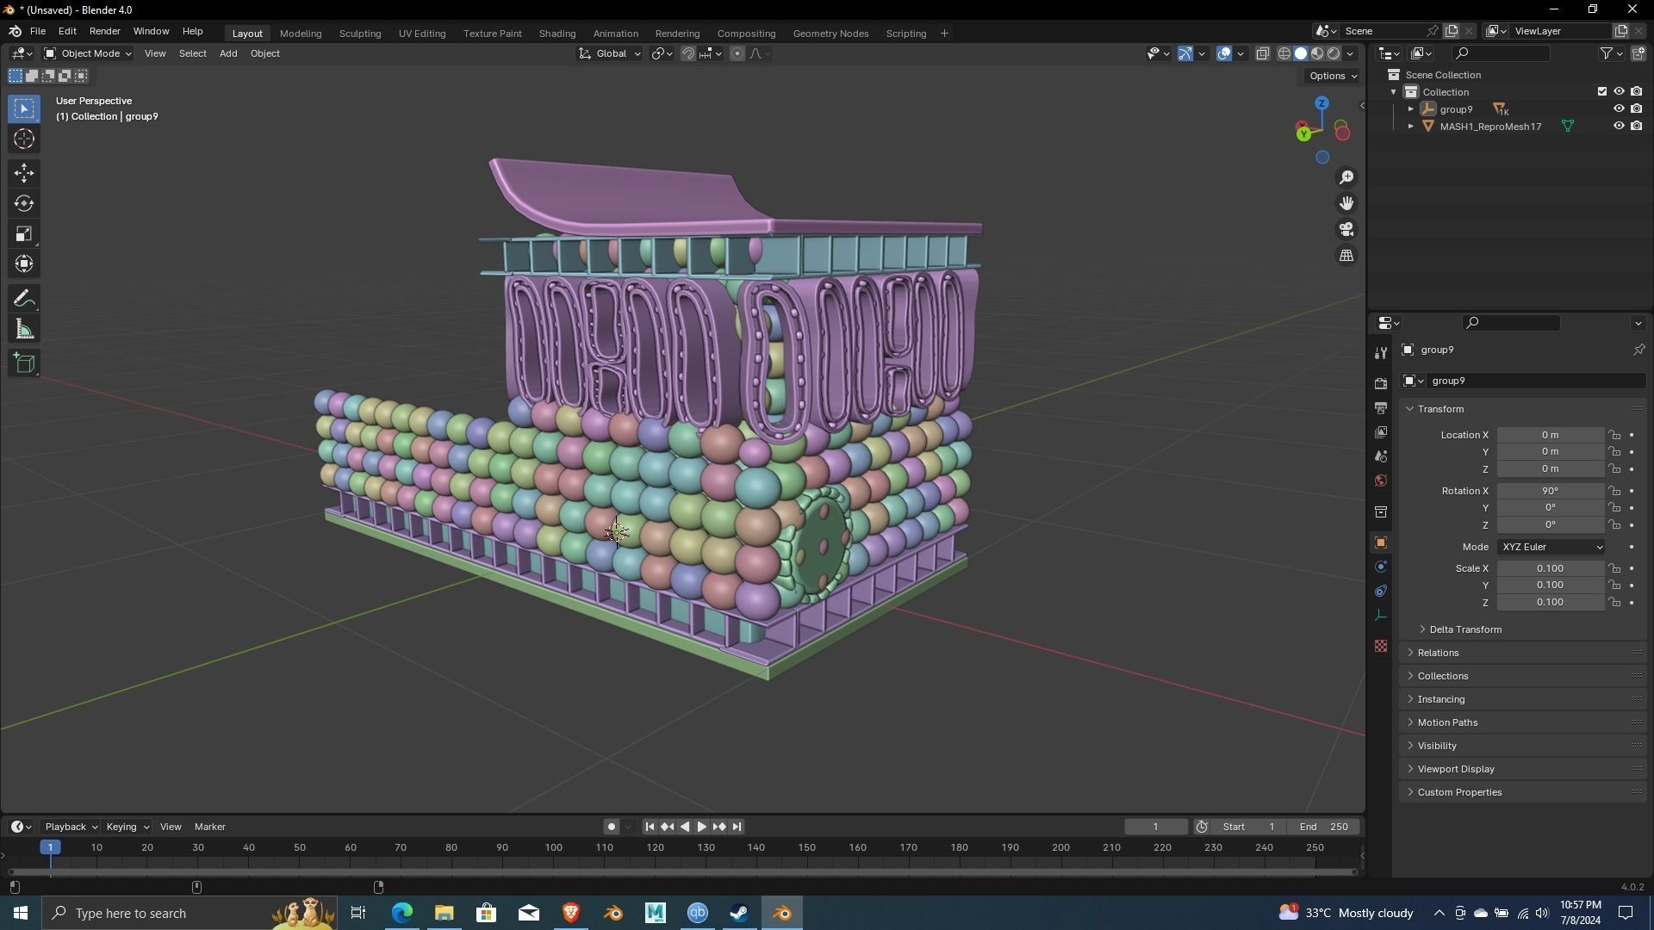
Task: Click the Scale X value field
Action: tap(1549, 568)
